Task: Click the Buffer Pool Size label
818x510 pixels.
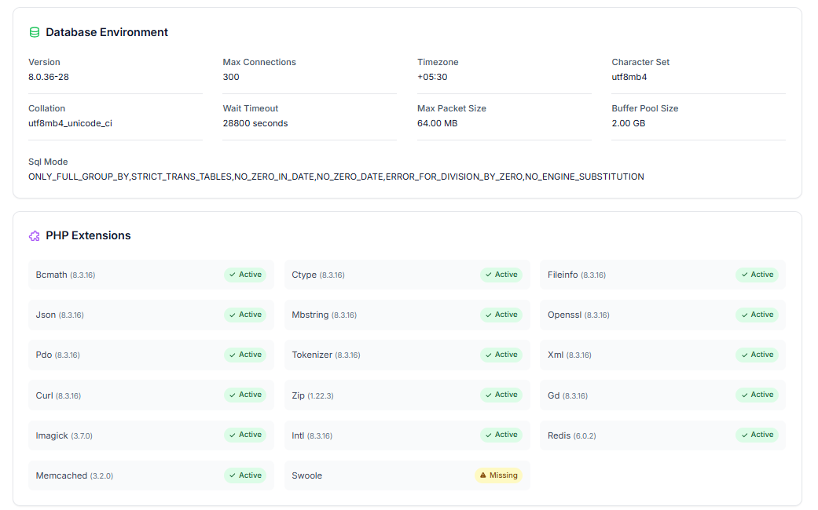Action: point(645,108)
